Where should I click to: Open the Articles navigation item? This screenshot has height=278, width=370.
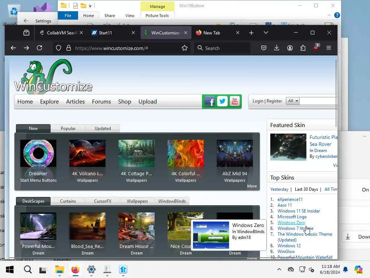click(75, 101)
